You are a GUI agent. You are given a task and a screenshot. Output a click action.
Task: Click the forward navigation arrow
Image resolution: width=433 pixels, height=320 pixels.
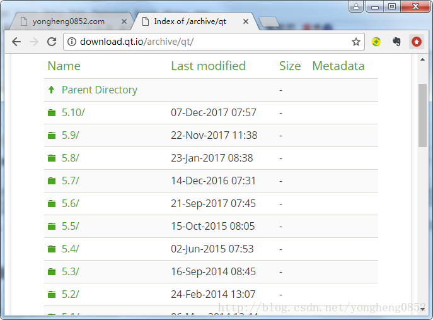34,42
